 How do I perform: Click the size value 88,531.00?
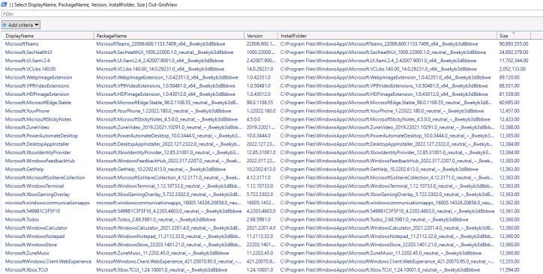tap(509, 85)
